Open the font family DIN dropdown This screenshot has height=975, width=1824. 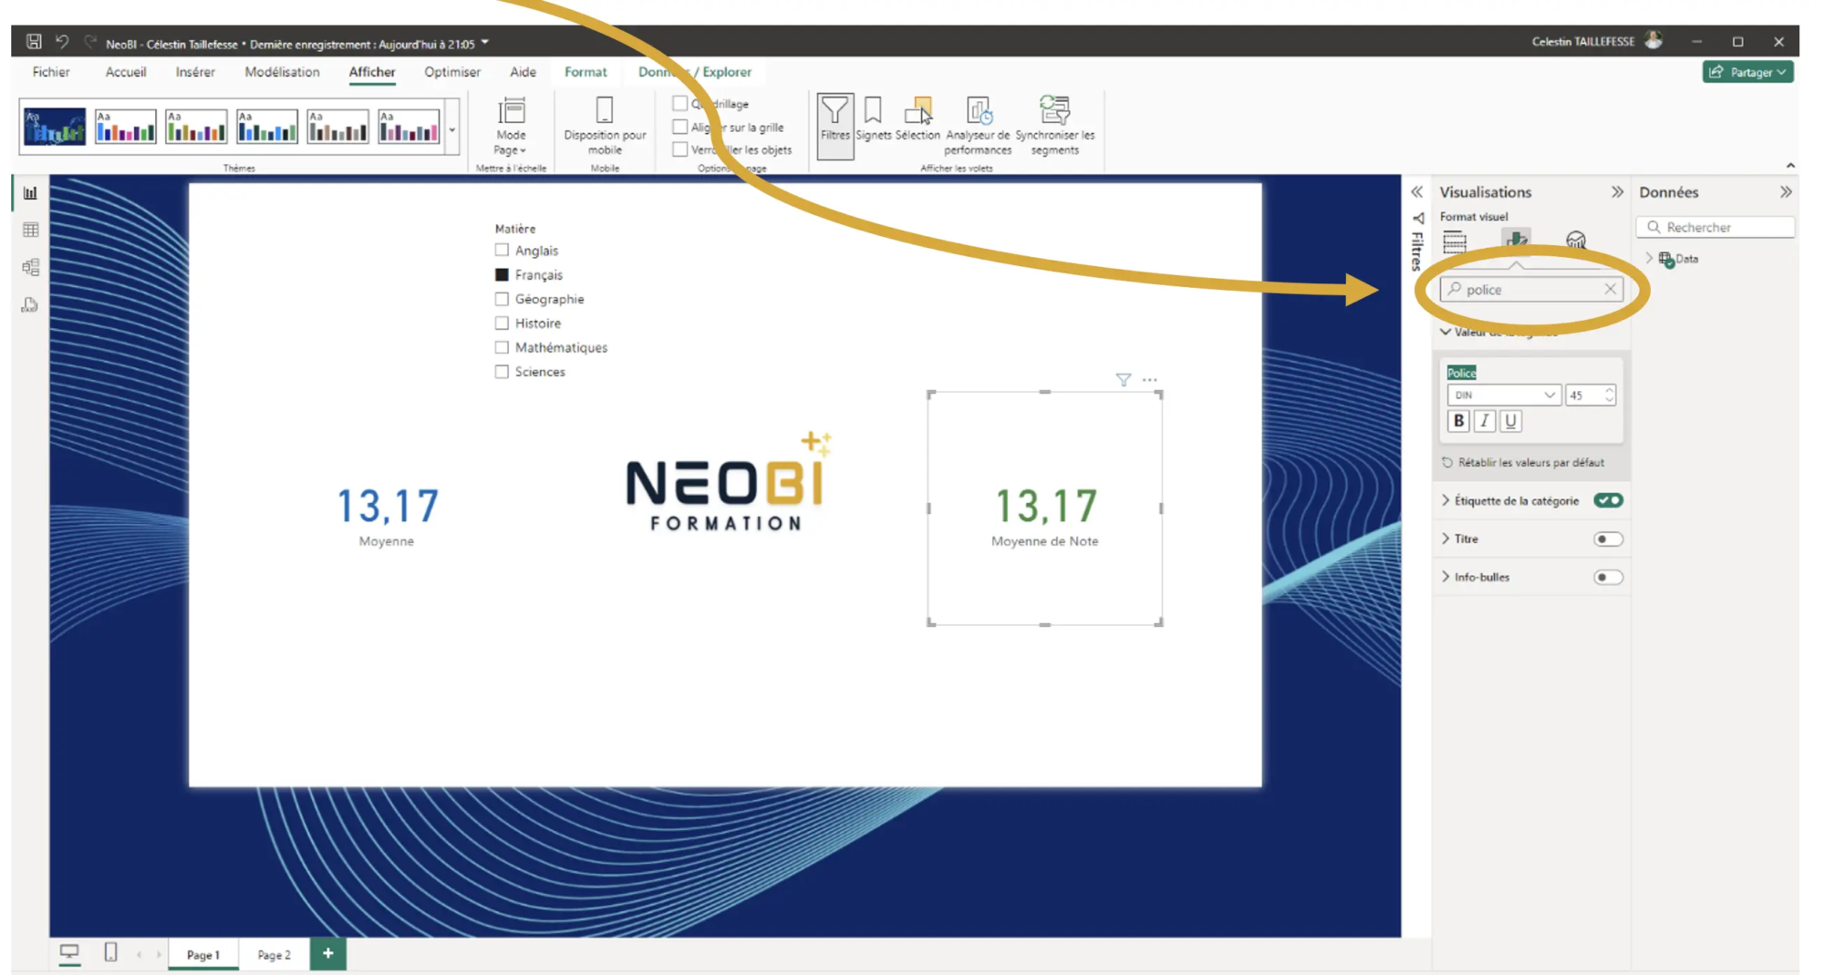coord(1504,395)
